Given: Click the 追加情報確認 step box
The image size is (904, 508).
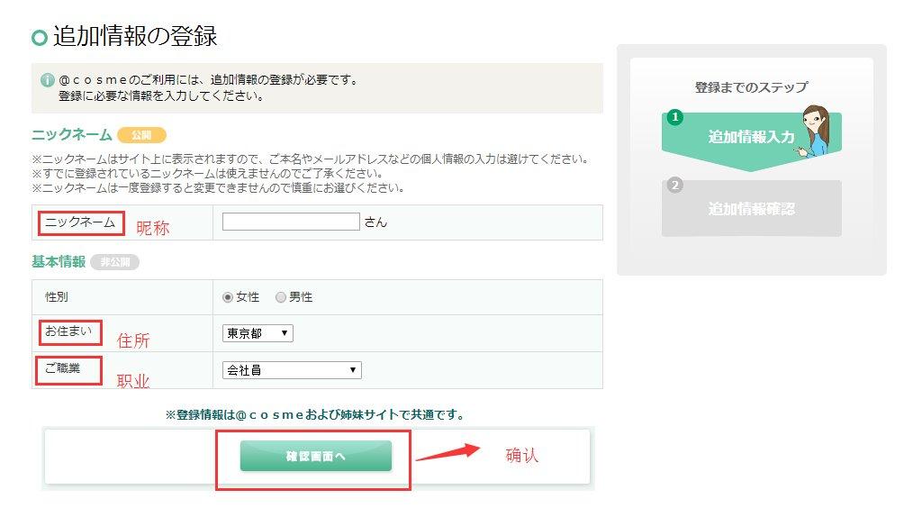Looking at the screenshot, I should [x=751, y=208].
